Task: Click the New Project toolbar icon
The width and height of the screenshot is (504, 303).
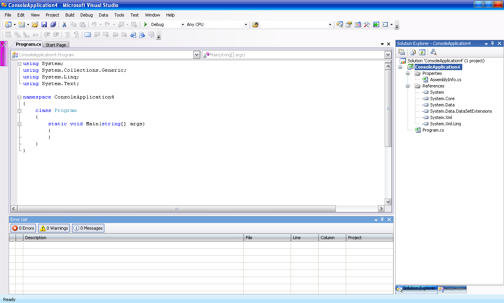Action: [x=8, y=24]
